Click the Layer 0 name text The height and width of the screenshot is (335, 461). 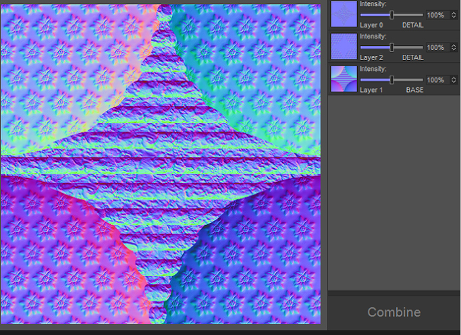pos(371,25)
